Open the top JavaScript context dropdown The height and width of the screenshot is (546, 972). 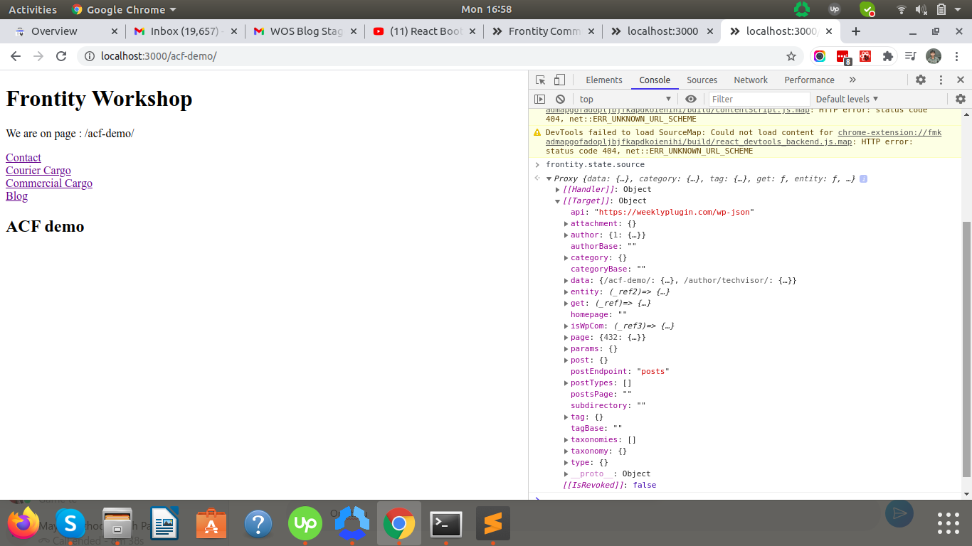coord(625,100)
